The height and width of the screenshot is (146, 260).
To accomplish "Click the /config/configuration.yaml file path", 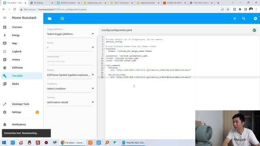I will point(117,30).
